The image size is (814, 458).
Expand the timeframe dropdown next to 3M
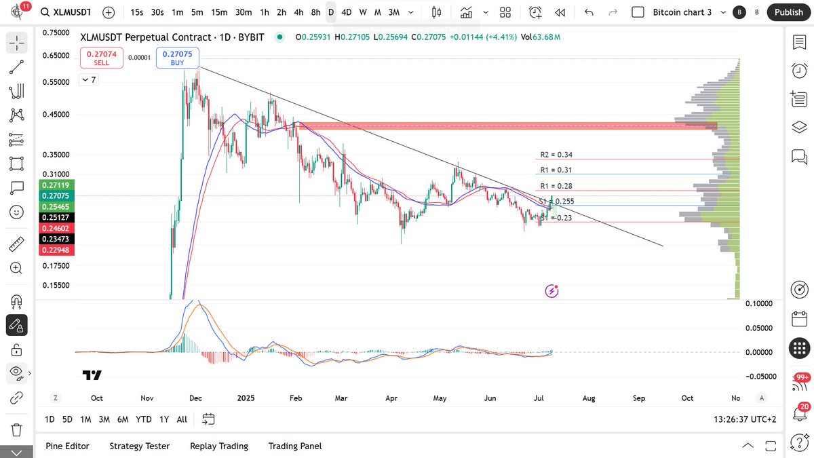point(410,12)
